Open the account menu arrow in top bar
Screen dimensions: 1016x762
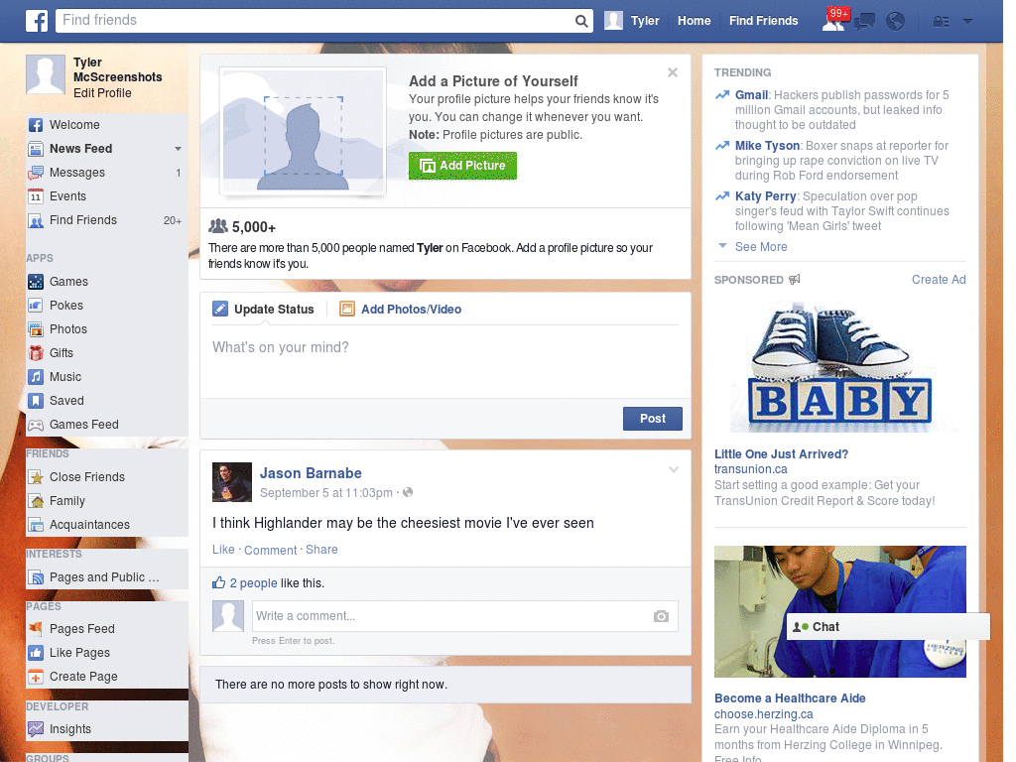click(x=968, y=21)
